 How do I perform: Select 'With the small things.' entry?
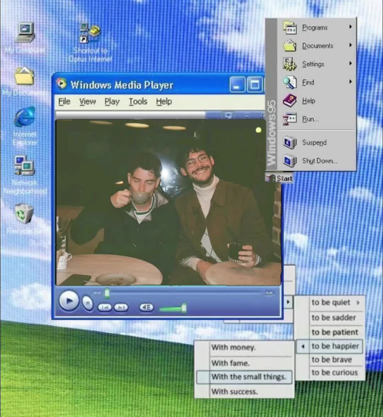coord(244,377)
